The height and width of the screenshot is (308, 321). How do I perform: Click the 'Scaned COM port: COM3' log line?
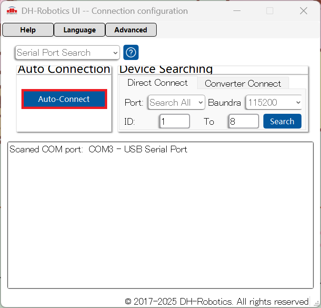(98, 149)
